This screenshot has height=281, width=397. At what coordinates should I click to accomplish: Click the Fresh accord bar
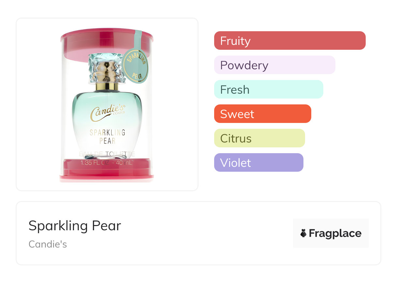click(269, 89)
